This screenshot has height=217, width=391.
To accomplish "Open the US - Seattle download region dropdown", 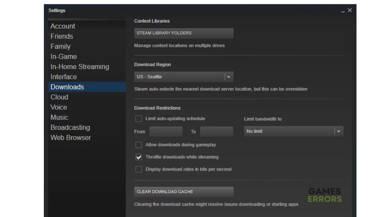I will point(184,77).
